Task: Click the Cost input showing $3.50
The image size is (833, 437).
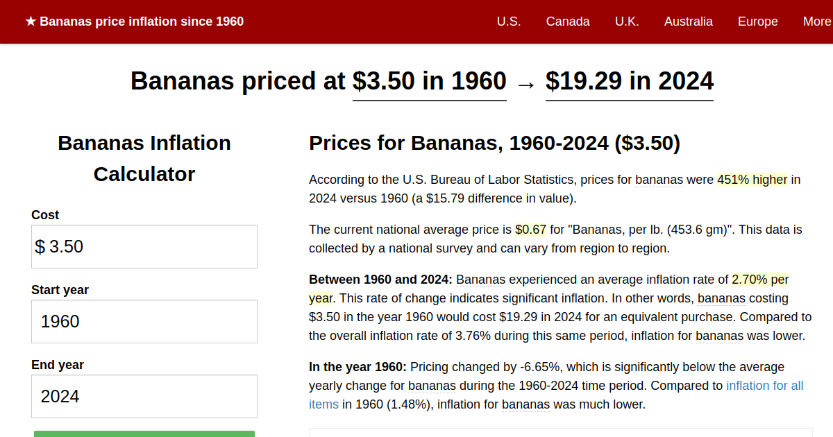Action: pos(144,246)
